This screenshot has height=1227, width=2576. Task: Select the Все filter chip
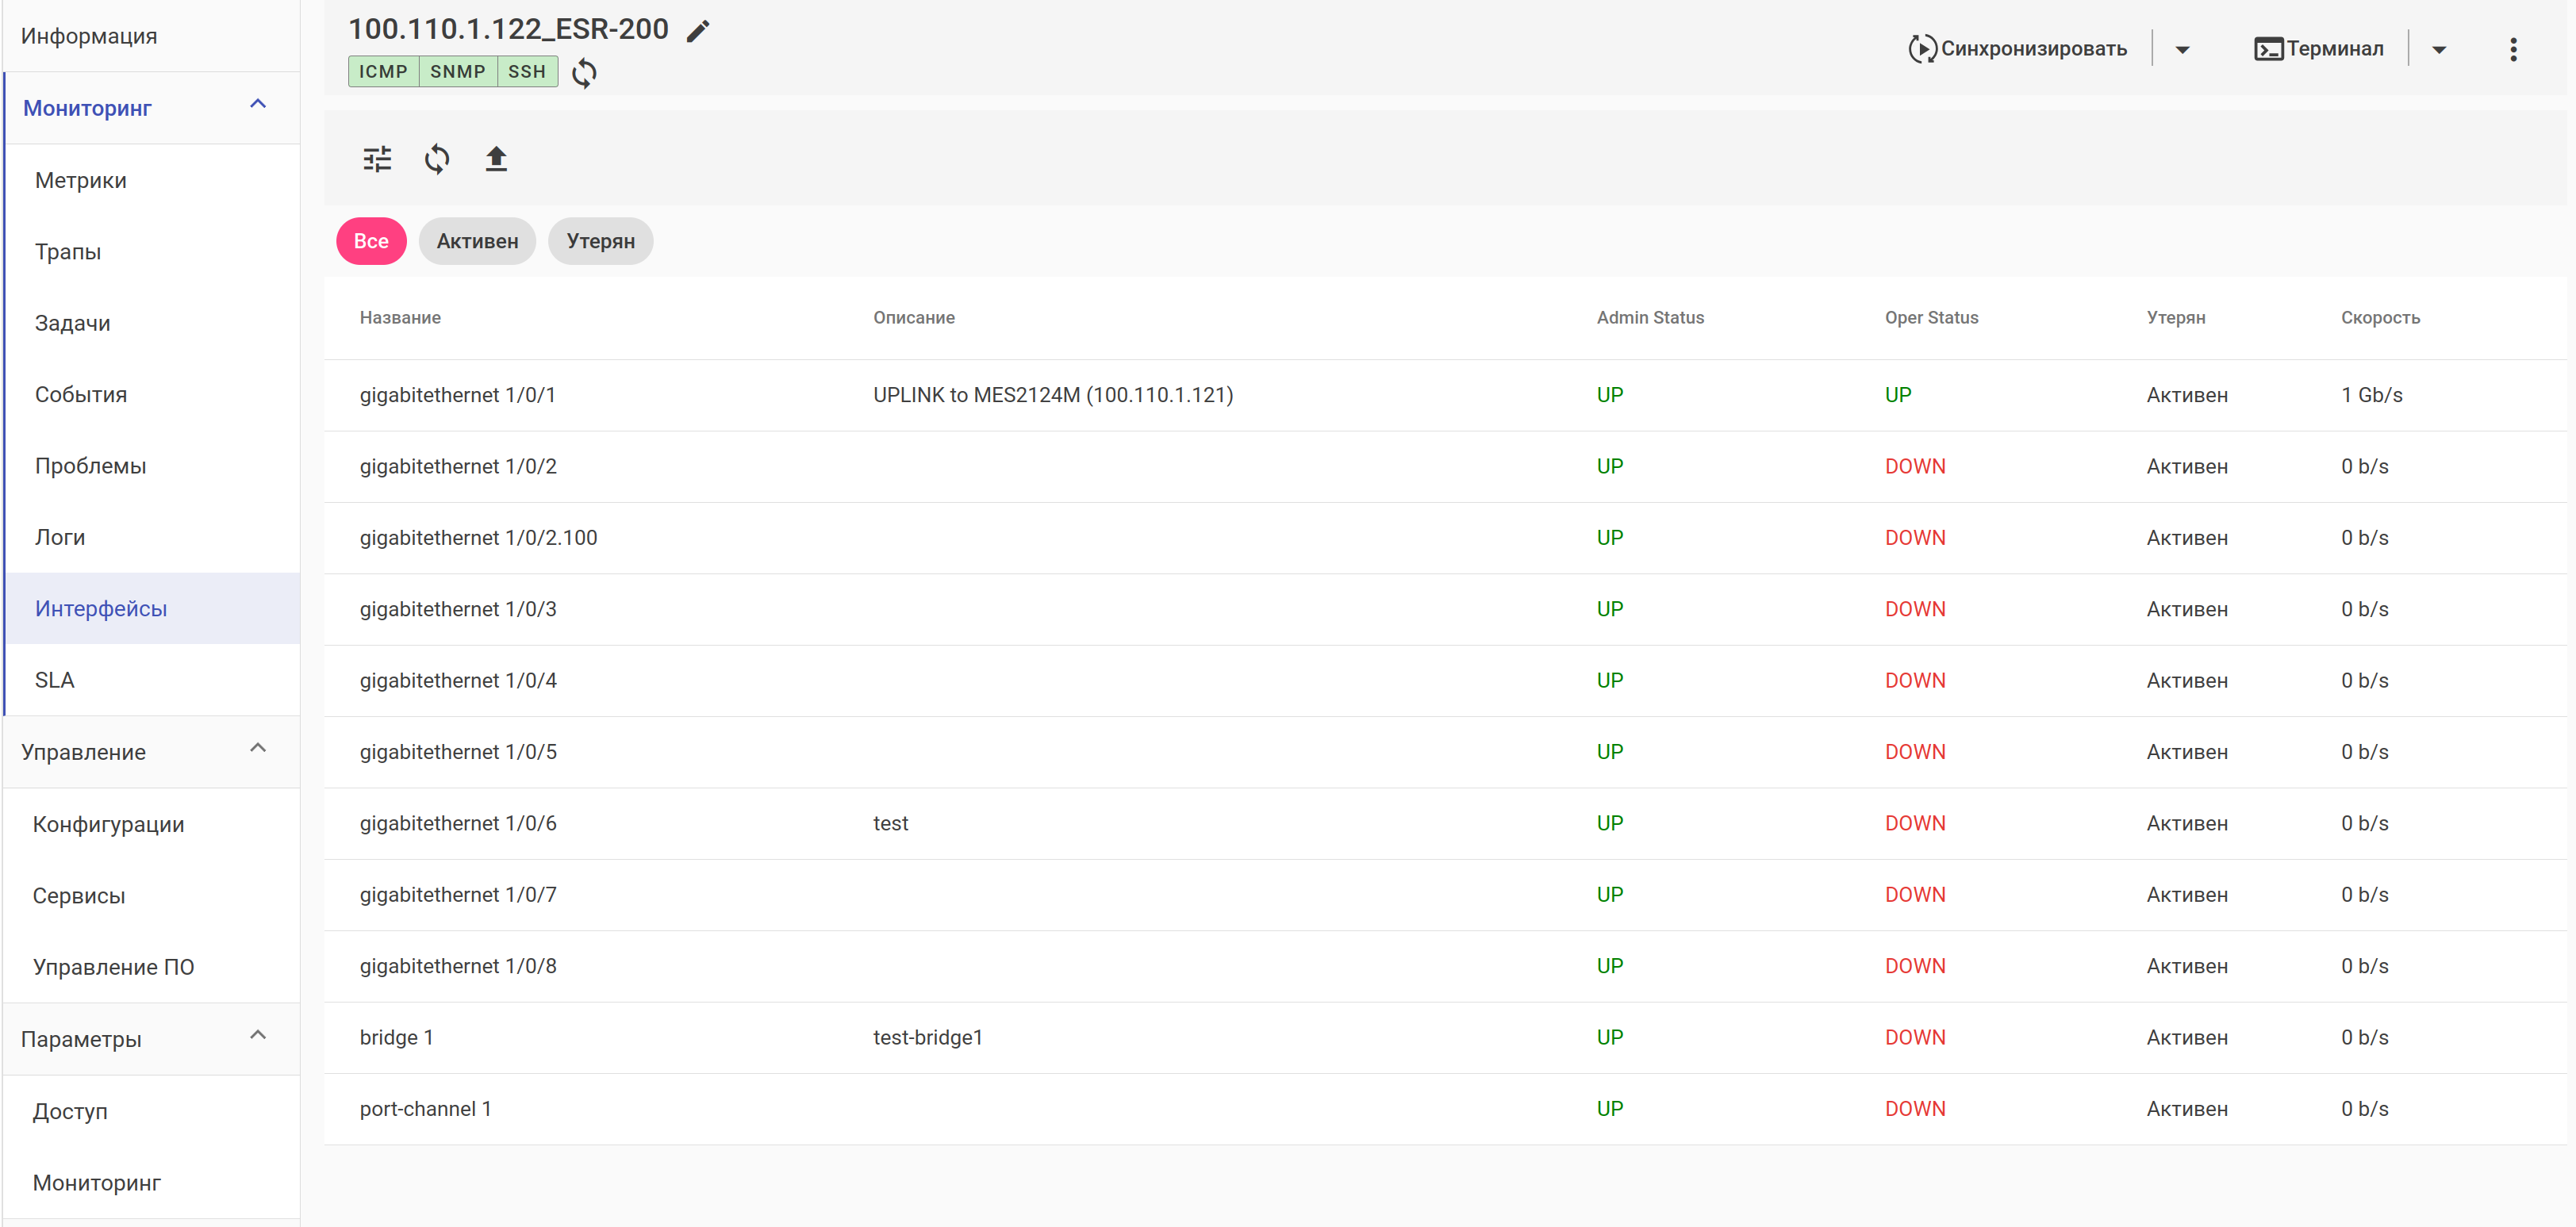tap(371, 241)
